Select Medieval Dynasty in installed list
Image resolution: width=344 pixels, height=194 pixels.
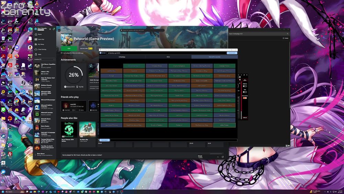tap(45, 86)
